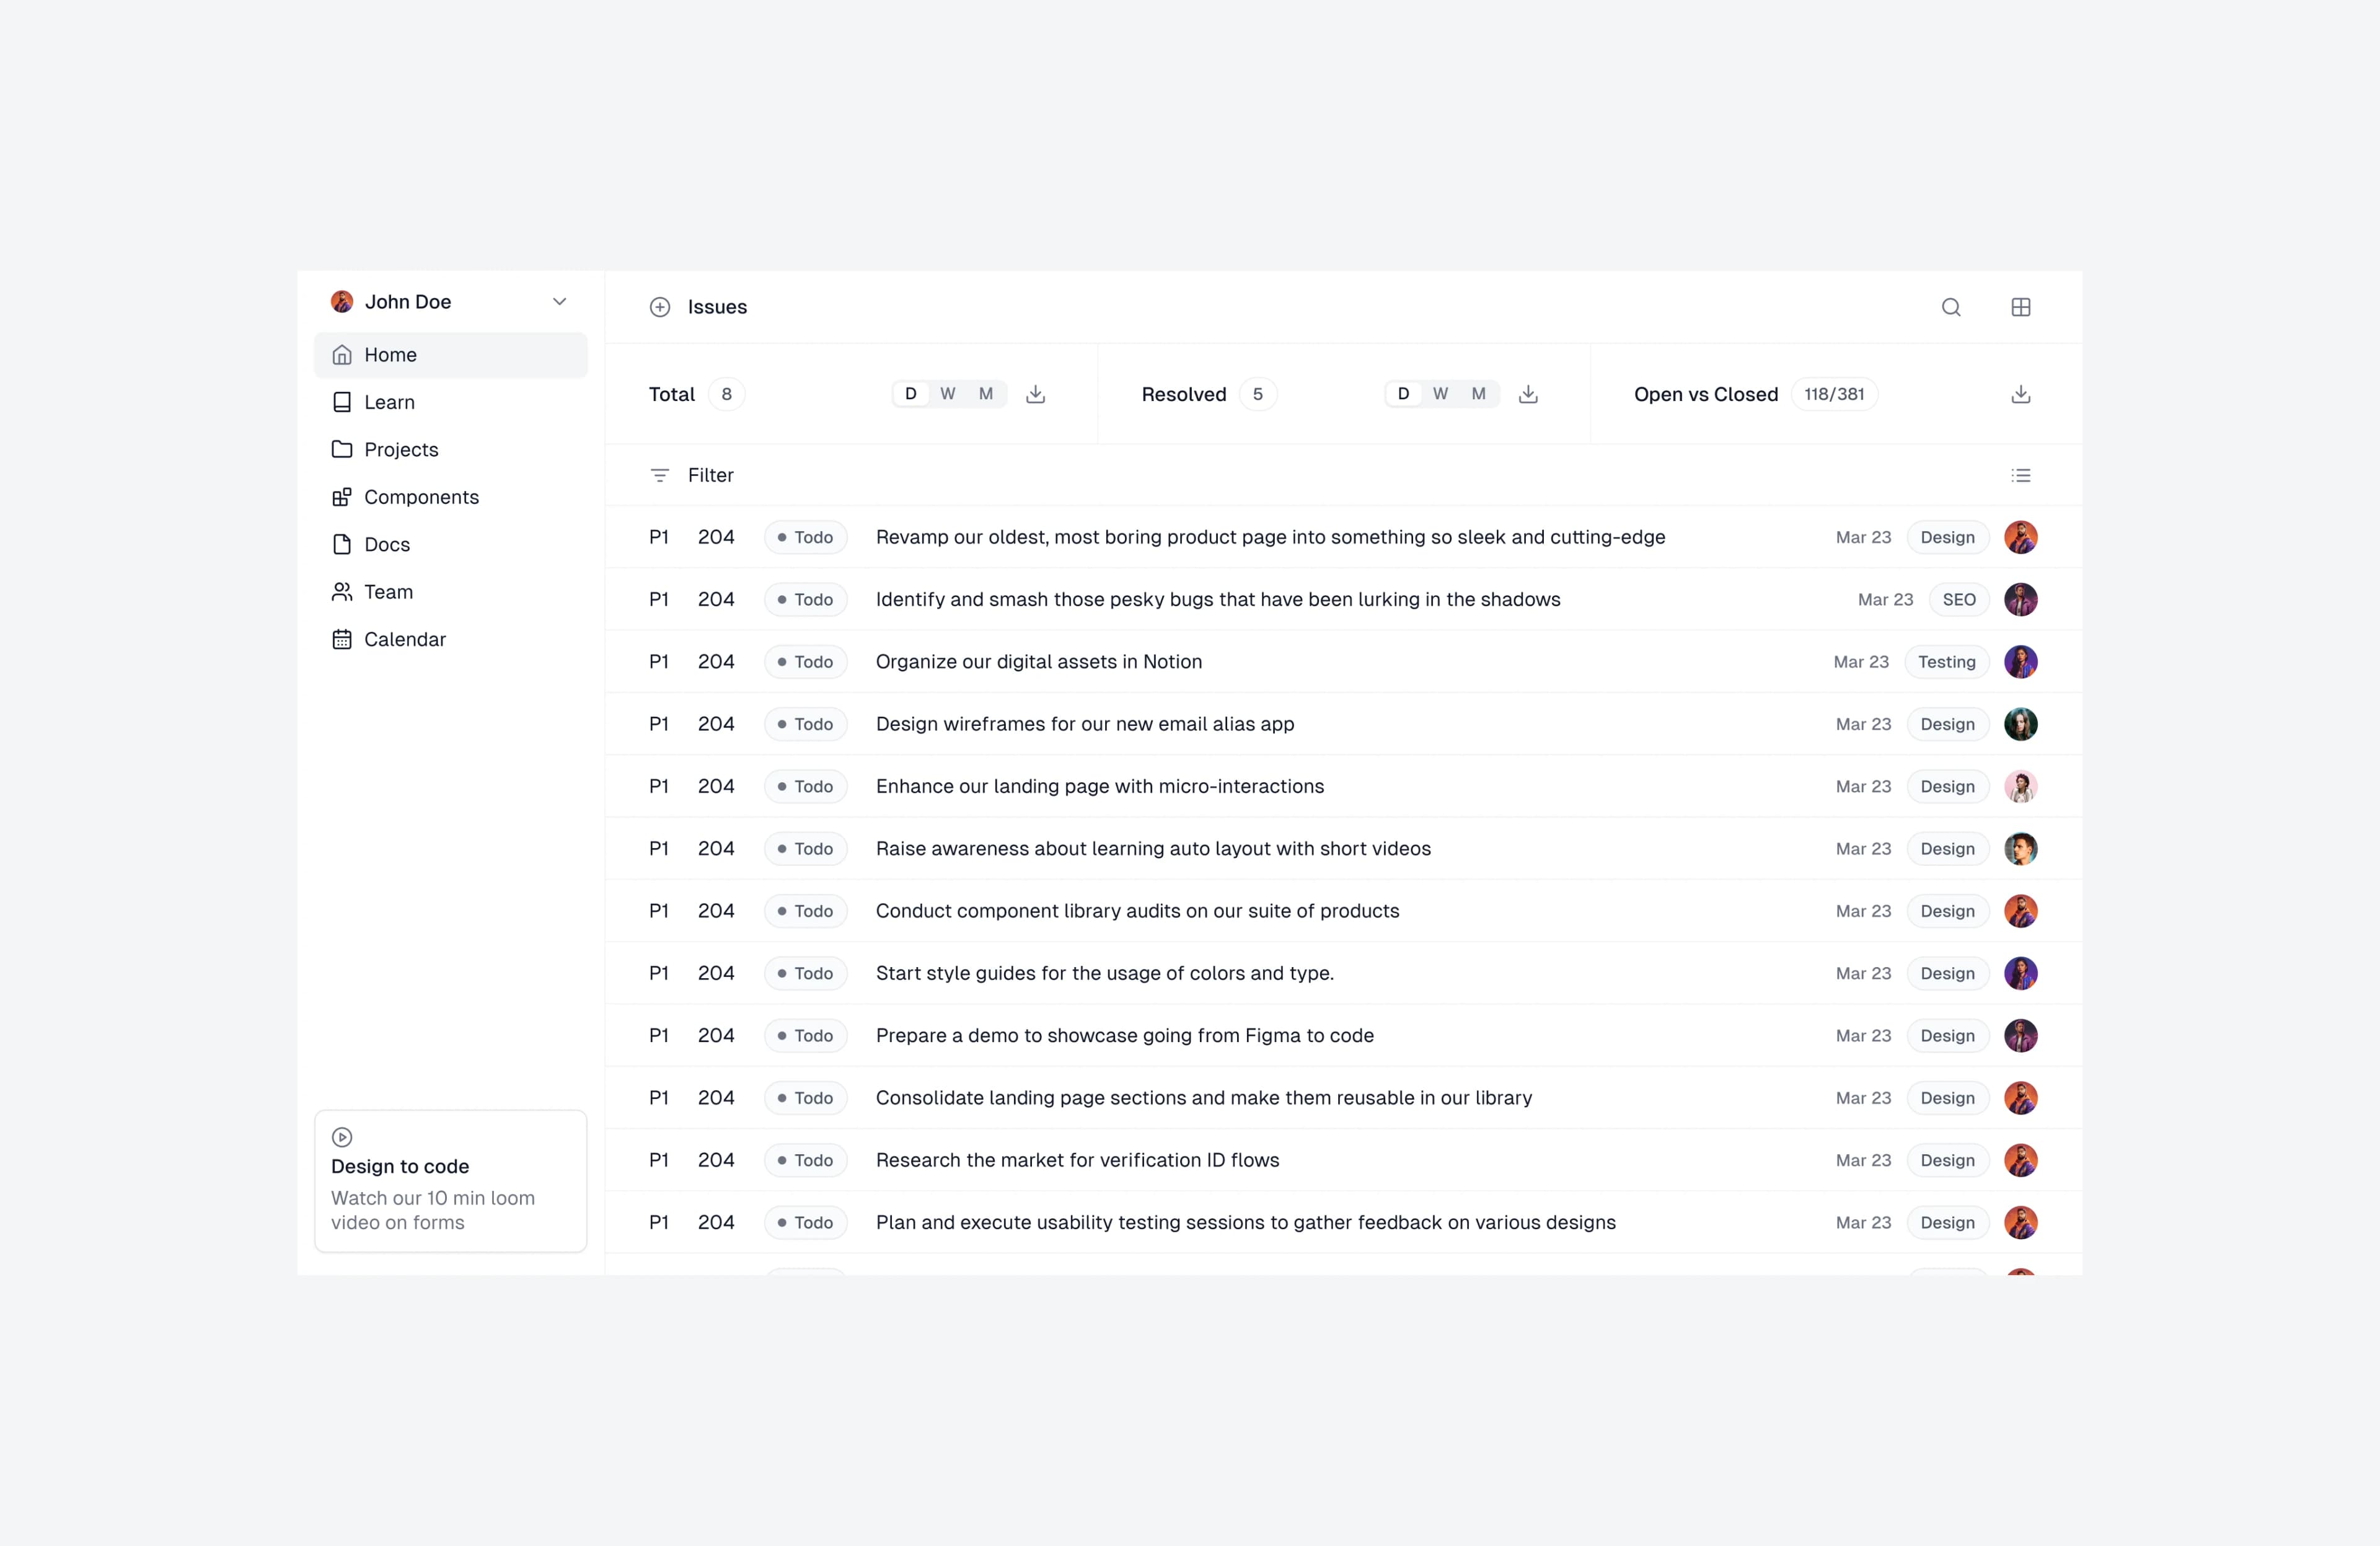Toggle list view icon in filter row
This screenshot has width=2380, height=1546.
tap(2021, 475)
